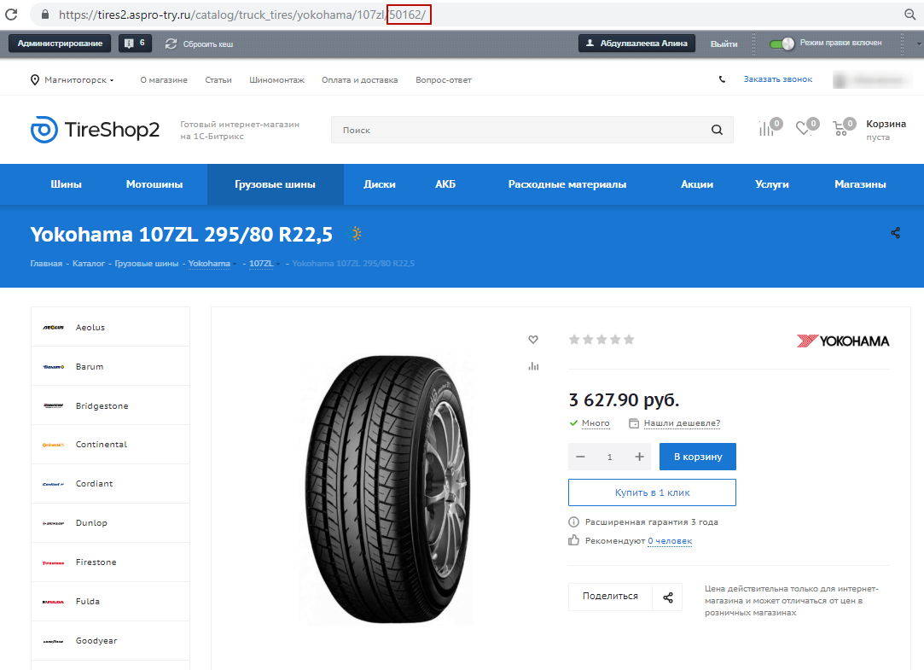Select Aeolus brand in sidebar
This screenshot has width=924, height=670.
point(110,327)
